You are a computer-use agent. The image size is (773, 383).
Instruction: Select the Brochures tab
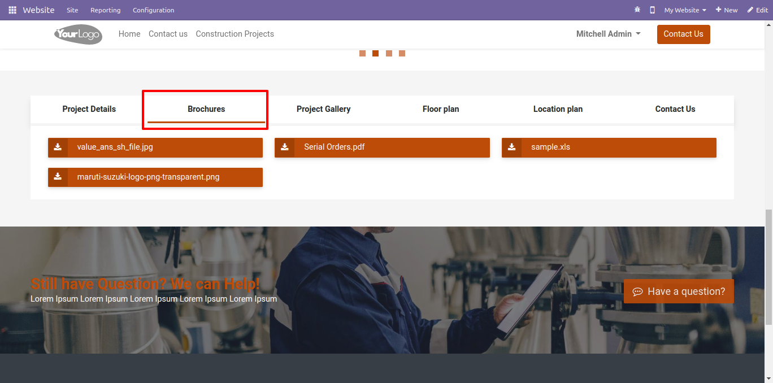206,109
